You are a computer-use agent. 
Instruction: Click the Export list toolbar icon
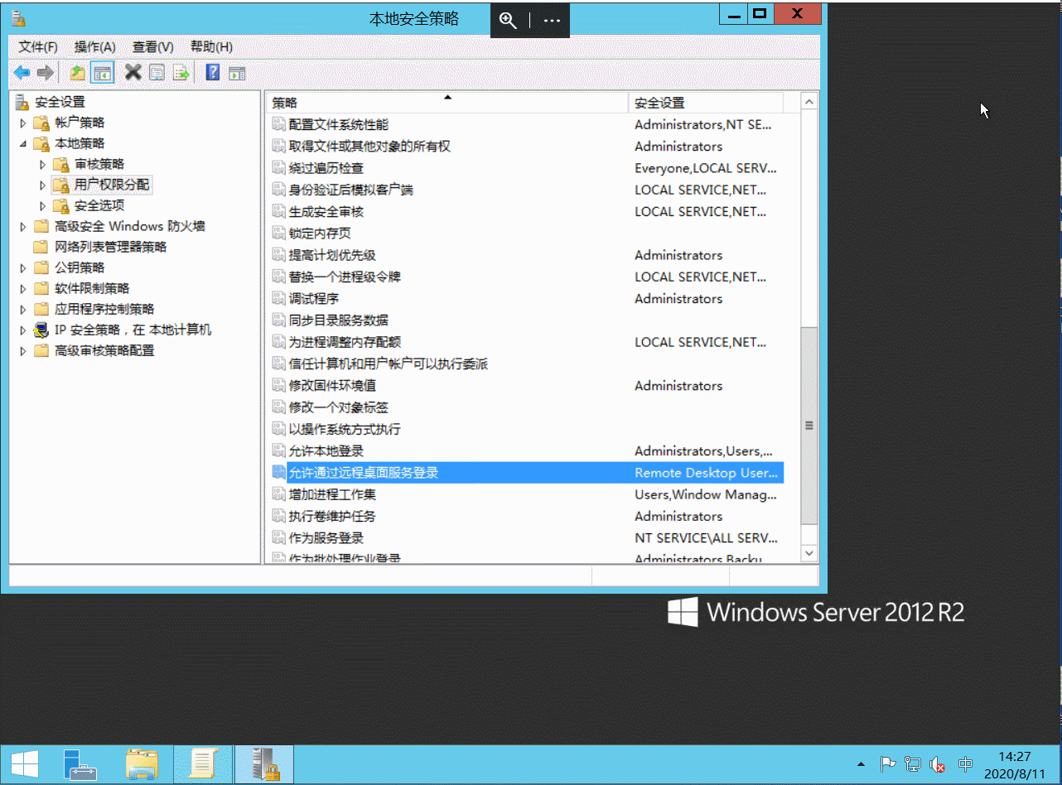point(181,73)
